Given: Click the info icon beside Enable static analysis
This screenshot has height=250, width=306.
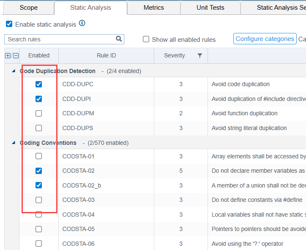Looking at the screenshot, I should click(82, 23).
